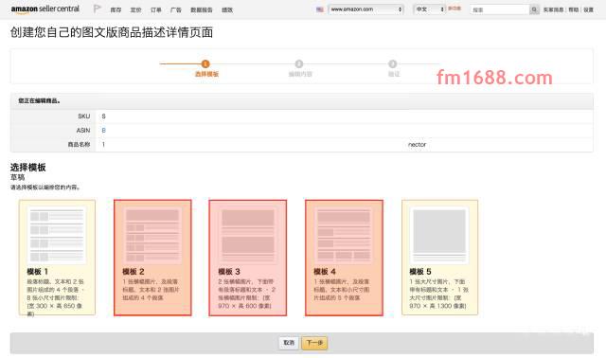The image size is (606, 358).
Task: Open the 订单 menu
Action: click(155, 10)
